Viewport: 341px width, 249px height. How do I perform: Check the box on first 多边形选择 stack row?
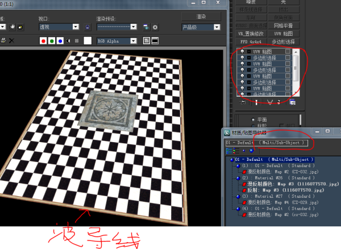(288, 57)
